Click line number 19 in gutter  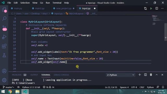(x=14, y=52)
